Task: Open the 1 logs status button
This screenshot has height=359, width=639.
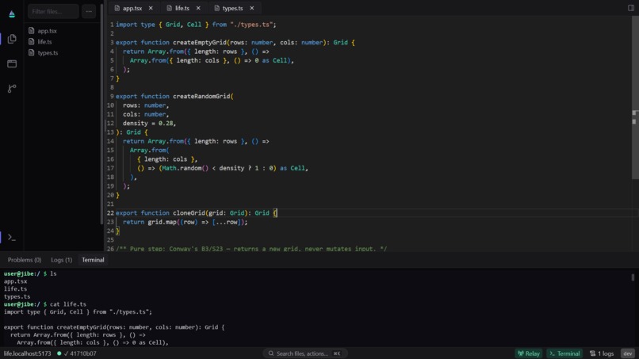Action: (x=602, y=353)
